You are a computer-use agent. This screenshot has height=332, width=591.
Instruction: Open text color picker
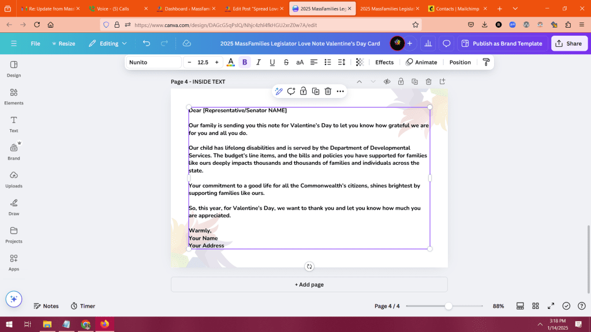[x=231, y=62]
